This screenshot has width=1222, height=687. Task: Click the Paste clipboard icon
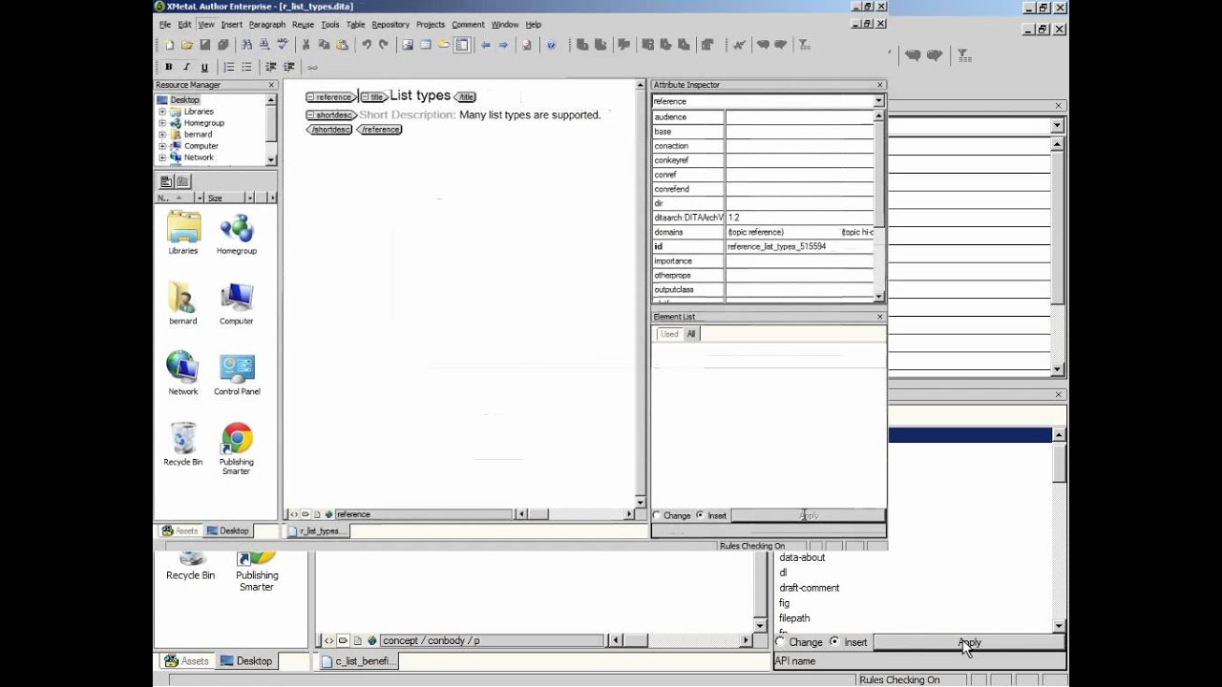342,45
